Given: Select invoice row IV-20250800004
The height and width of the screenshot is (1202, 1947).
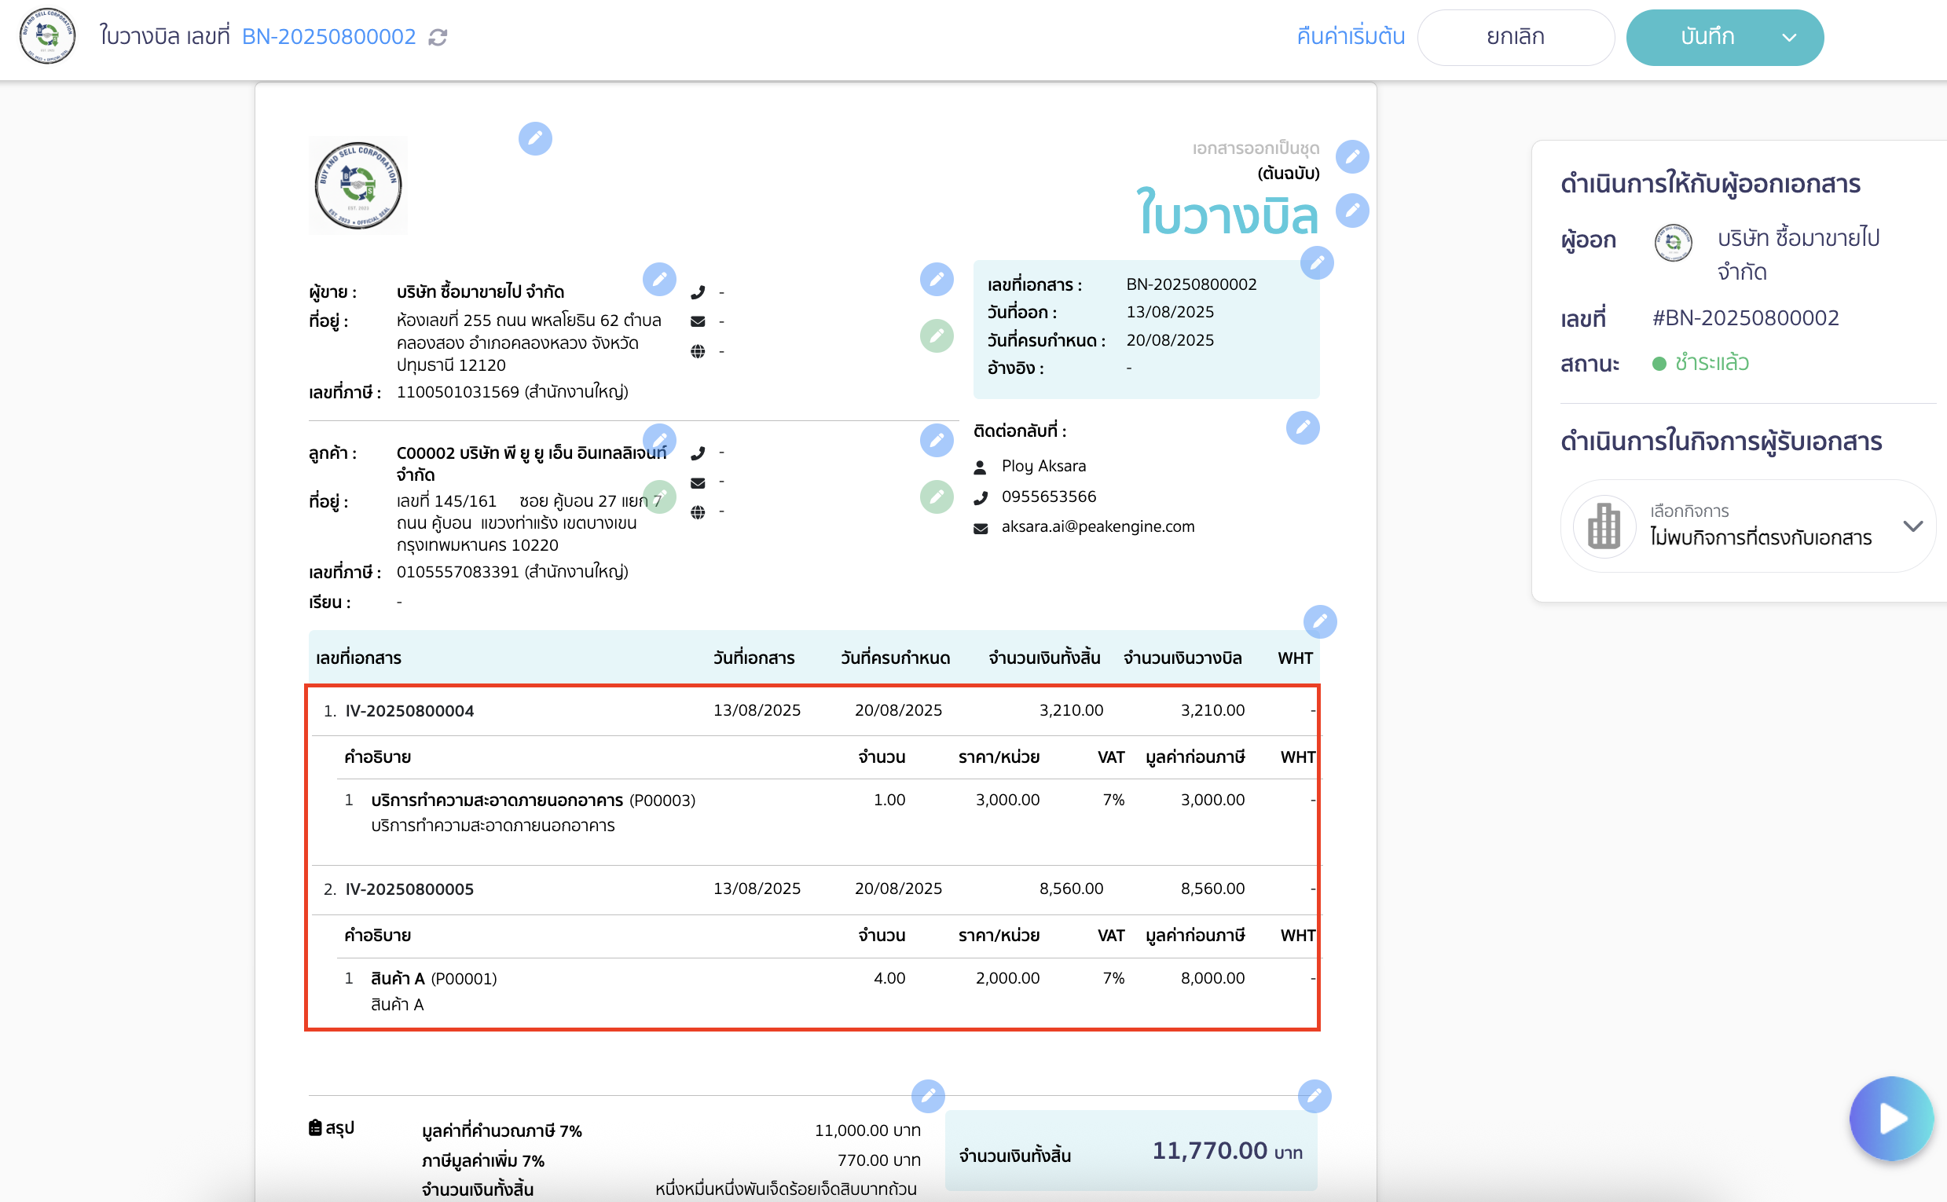Looking at the screenshot, I should (409, 711).
